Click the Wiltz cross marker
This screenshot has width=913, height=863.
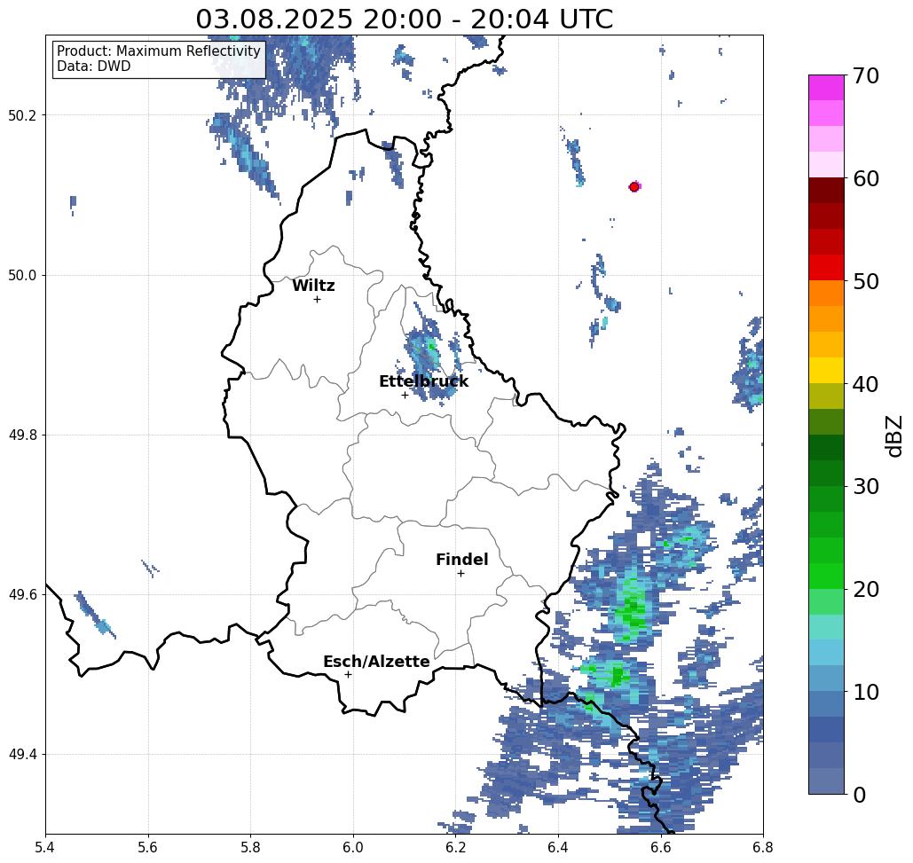click(x=318, y=300)
